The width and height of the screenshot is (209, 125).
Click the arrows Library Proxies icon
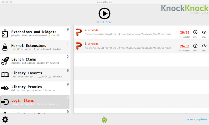(x=5, y=88)
